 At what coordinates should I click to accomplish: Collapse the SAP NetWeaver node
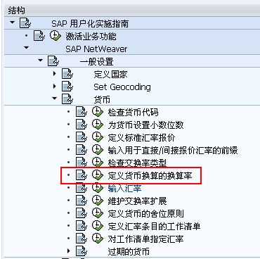click(26, 48)
